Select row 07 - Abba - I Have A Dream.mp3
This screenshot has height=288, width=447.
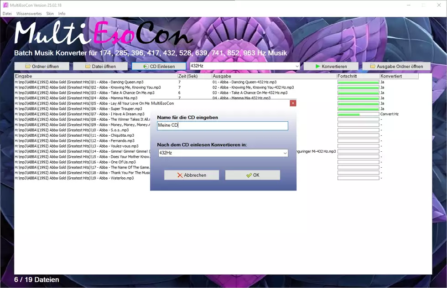coord(79,114)
